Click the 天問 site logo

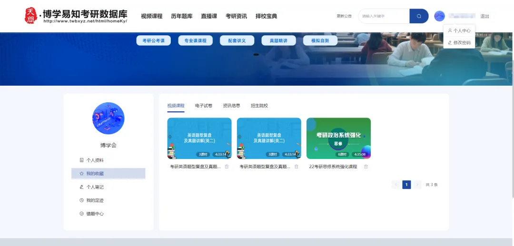30,16
